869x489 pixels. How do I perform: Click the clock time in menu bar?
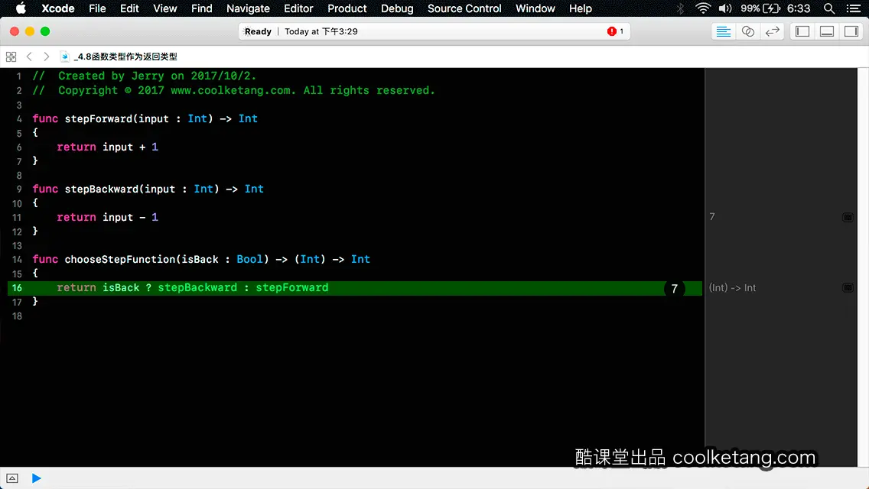(x=799, y=8)
